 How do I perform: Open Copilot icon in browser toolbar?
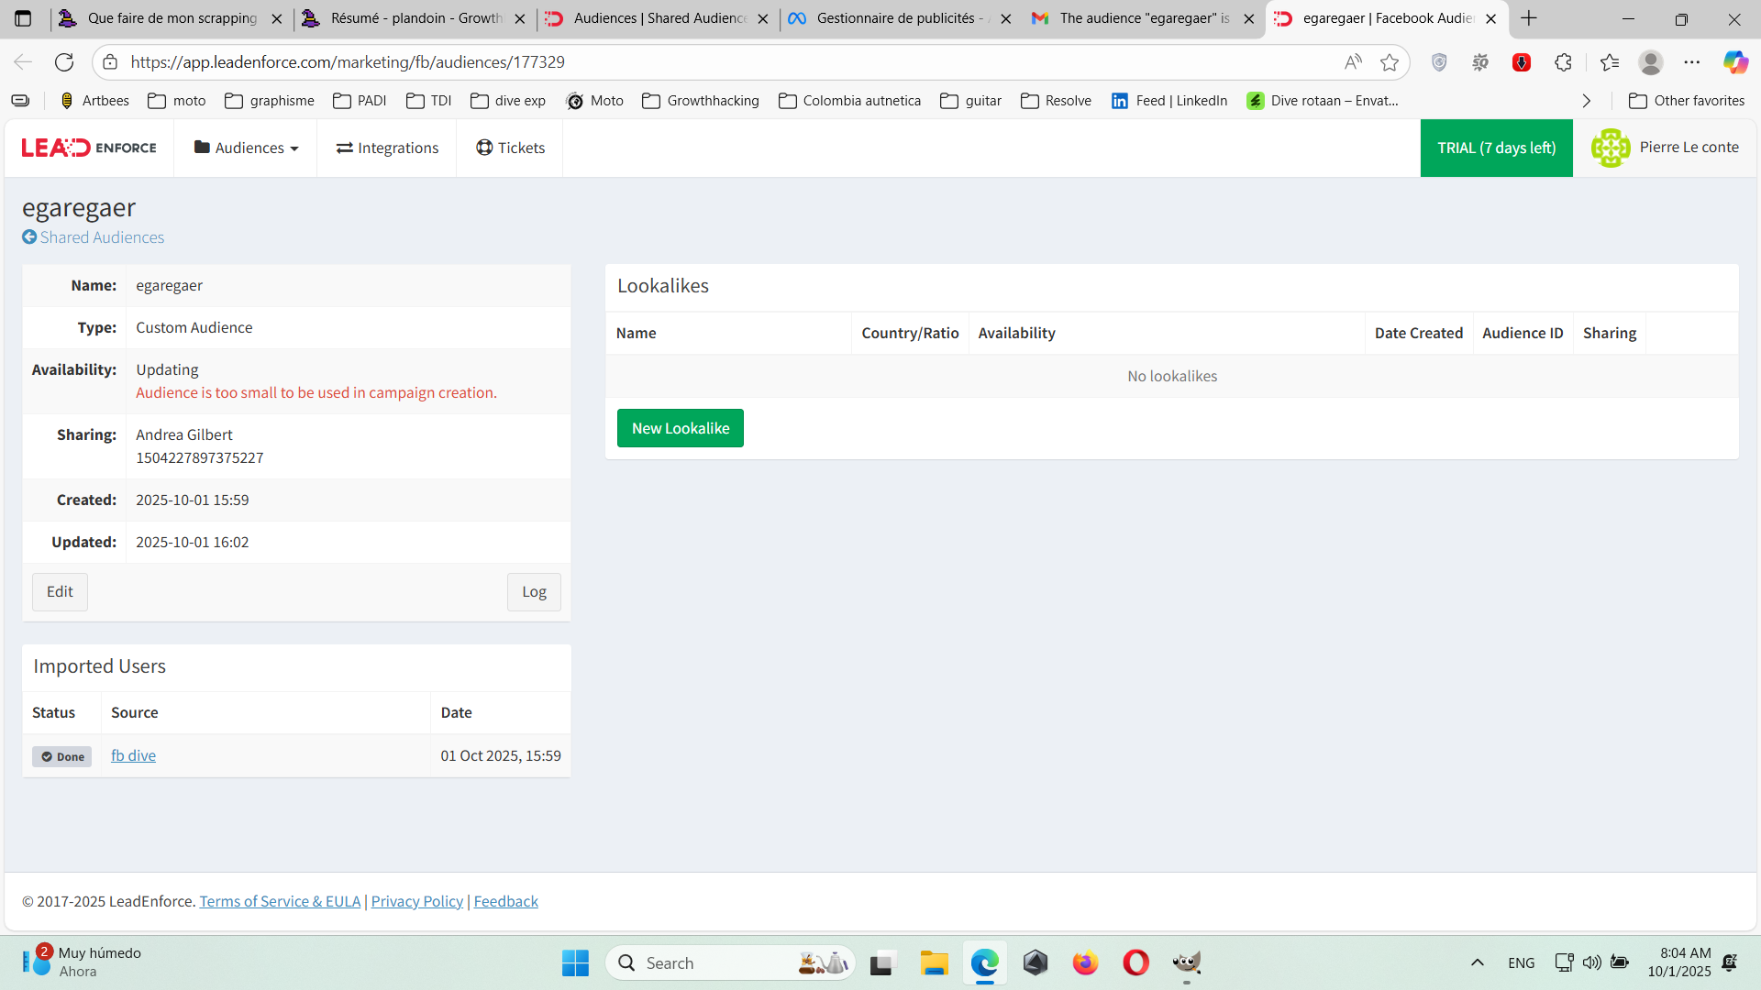point(1735,62)
